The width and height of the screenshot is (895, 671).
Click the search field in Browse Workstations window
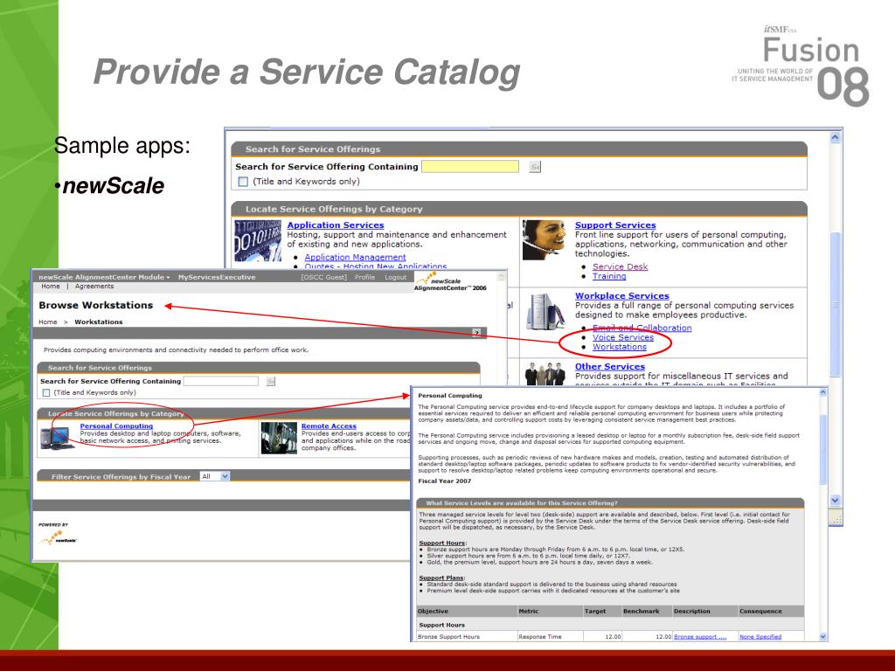(221, 381)
